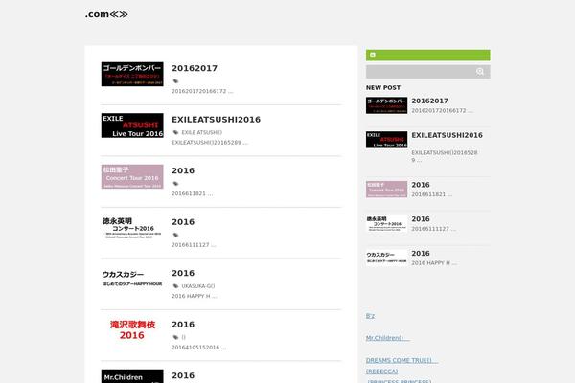Open sidebar 2016 title beside 徳永英明 thumbnail
Viewport: 575px width, 383px height.
[421, 219]
